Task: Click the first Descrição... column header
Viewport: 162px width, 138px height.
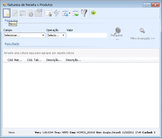Action: (55, 60)
